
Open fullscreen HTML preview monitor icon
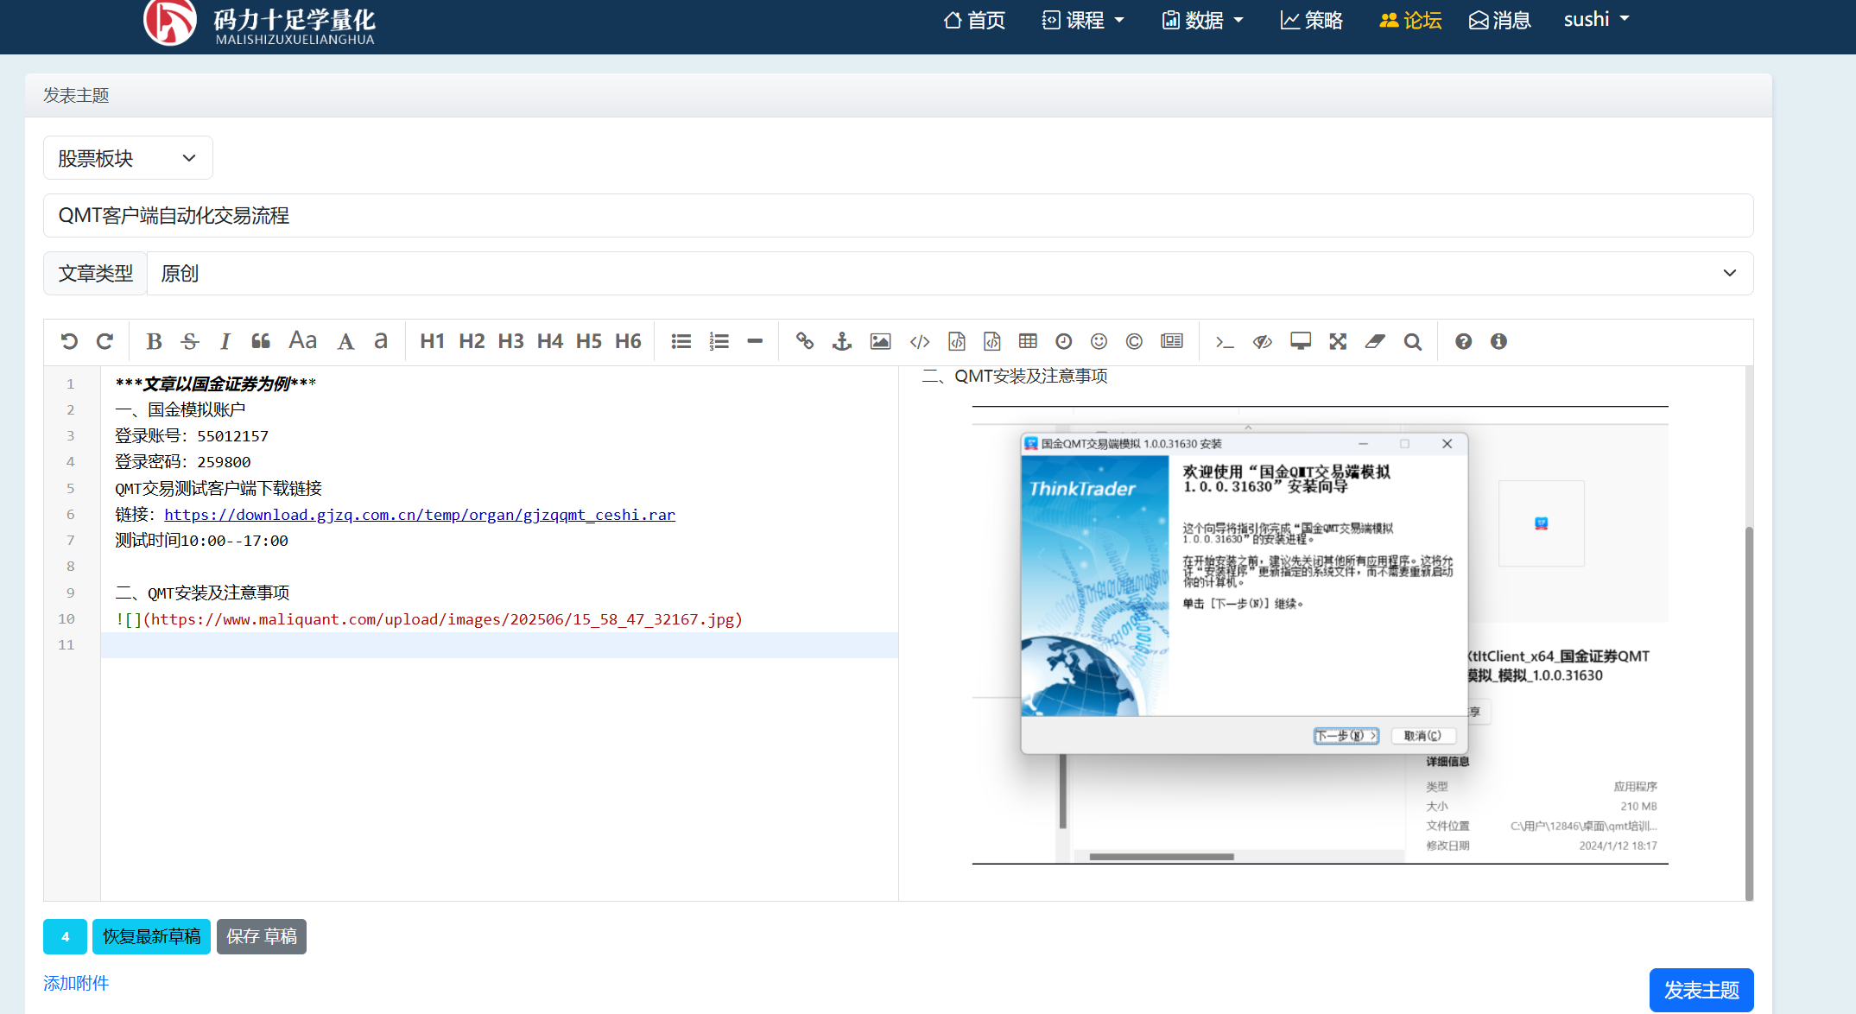[x=1301, y=341]
